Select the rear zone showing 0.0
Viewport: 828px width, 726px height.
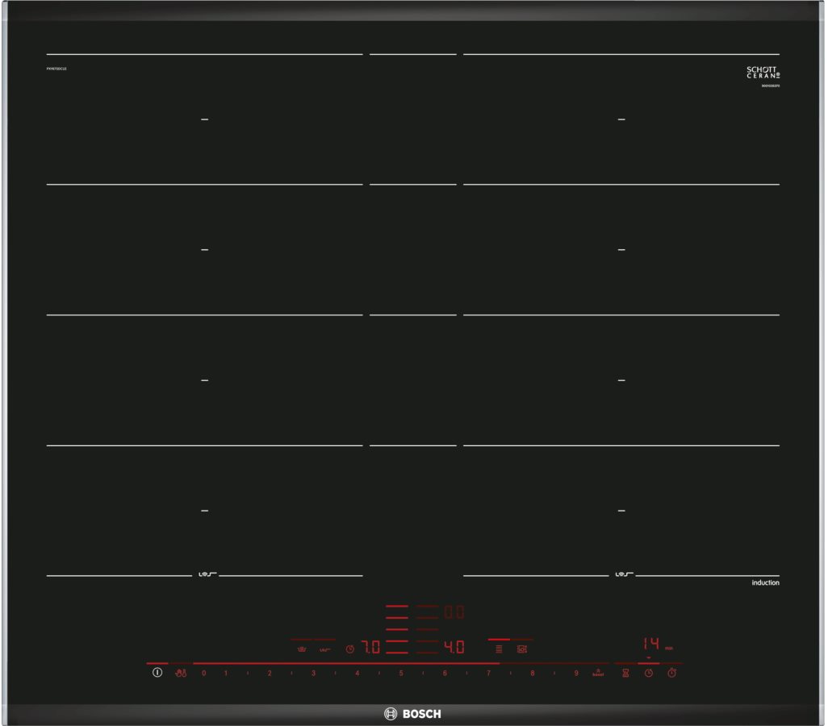click(454, 612)
